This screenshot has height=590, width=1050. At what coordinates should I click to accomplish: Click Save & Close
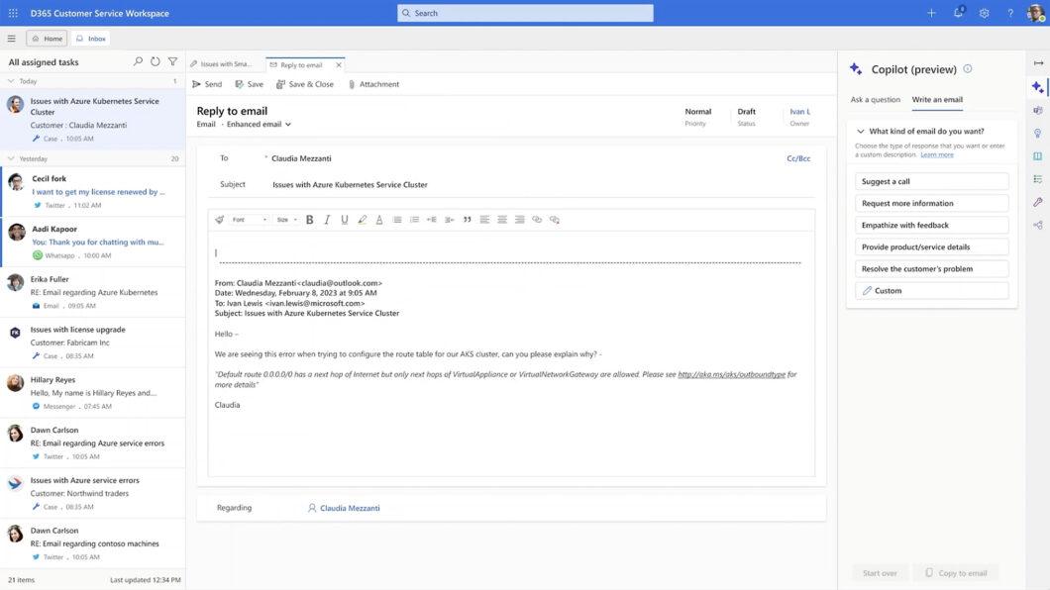305,84
